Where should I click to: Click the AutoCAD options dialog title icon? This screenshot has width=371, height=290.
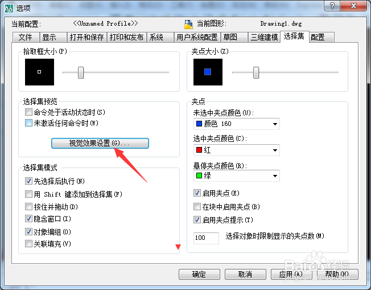tap(9, 8)
